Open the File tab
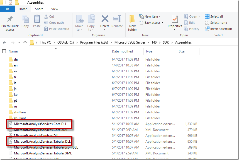The image size is (239, 160). click(x=7, y=9)
